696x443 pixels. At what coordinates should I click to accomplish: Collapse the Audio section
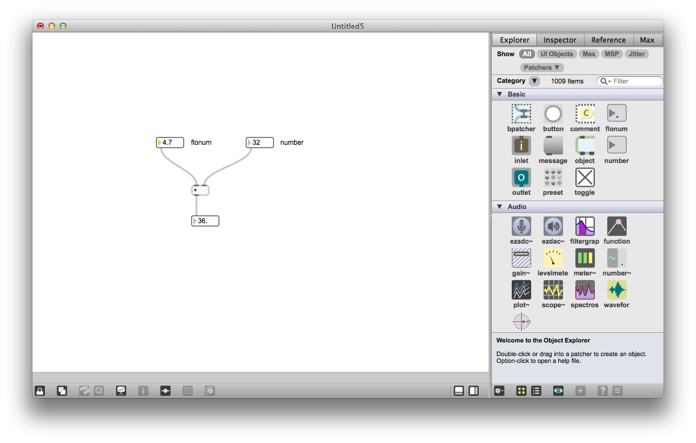click(500, 207)
